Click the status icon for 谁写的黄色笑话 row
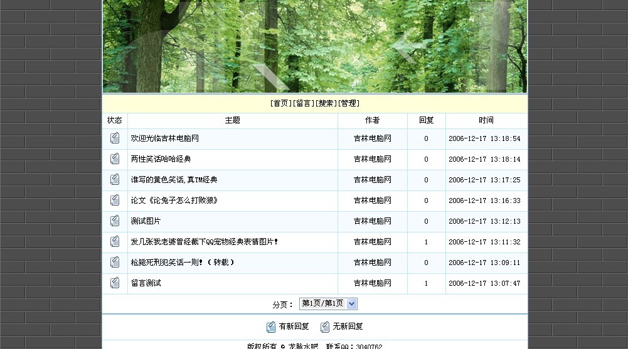The image size is (628, 349). coord(115,179)
